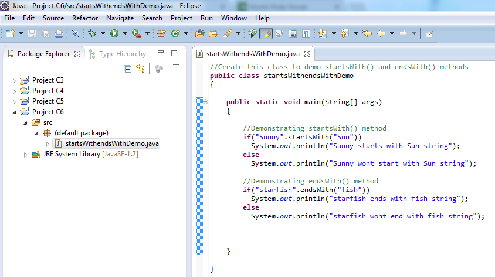This screenshot has height=277, width=495.
Task: Click the Open Type icon
Action: (x=200, y=33)
